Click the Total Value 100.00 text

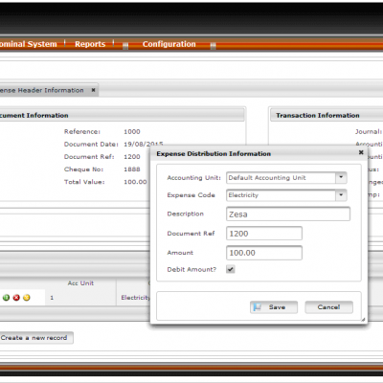pos(135,182)
